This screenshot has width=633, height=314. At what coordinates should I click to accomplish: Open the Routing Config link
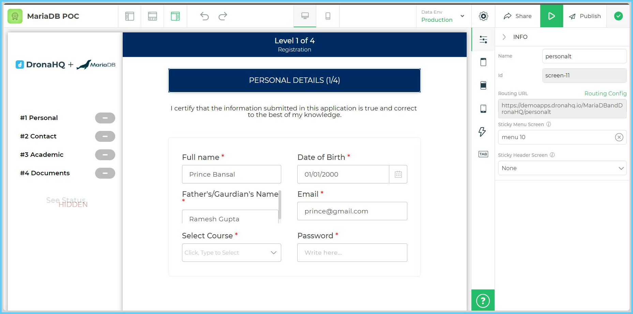click(605, 93)
